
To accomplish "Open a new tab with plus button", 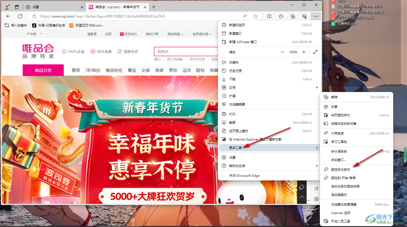I will point(154,7).
